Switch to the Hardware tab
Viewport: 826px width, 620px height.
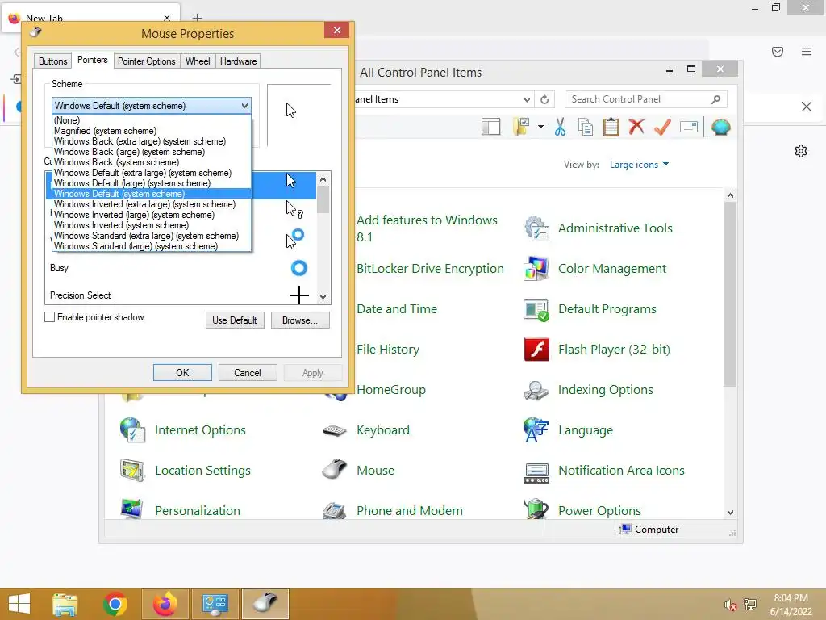(238, 61)
